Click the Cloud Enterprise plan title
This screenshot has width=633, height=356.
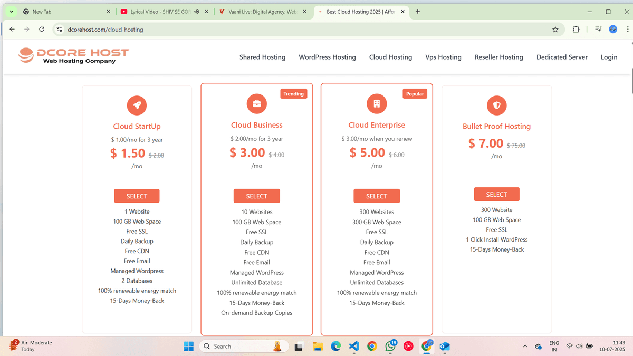pyautogui.click(x=377, y=125)
